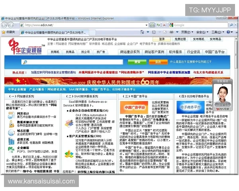The image size is (239, 191).
Task: Click the Google search magnifier button
Action: coord(231,25)
